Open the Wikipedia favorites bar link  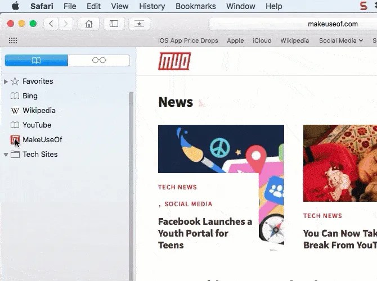294,40
